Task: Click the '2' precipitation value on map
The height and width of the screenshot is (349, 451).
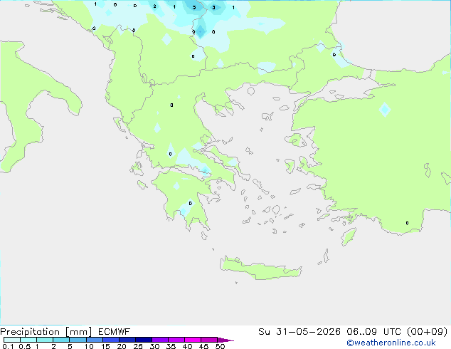Action: [155, 6]
